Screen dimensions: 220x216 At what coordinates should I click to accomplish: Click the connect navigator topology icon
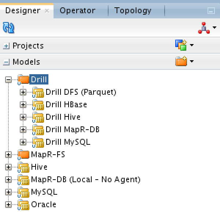(204, 28)
